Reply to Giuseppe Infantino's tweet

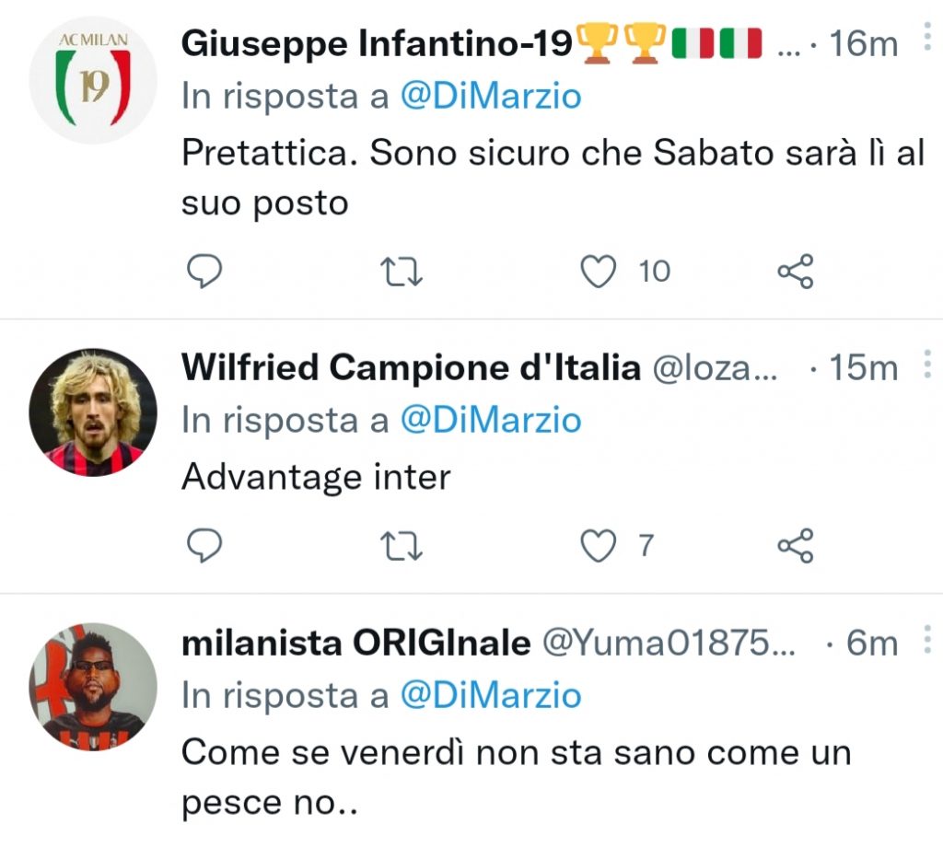(x=205, y=271)
